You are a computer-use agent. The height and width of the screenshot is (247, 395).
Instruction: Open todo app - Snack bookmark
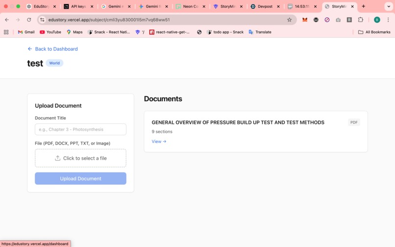click(225, 32)
